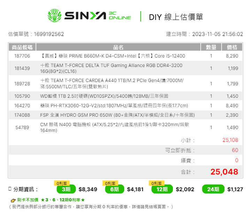
Task: Click the 刷卡不加價 3、6、12期0利率 notice
Action: (x=51, y=200)
